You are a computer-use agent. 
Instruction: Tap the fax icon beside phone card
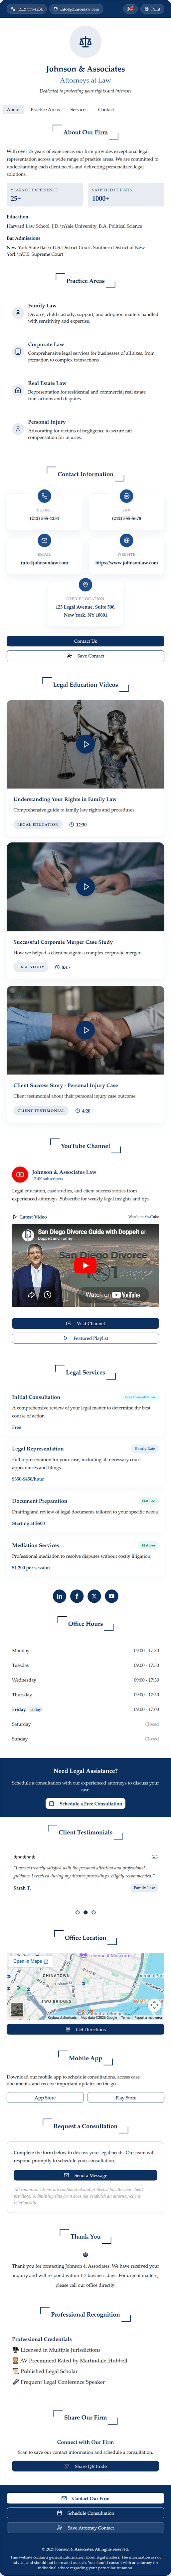pyautogui.click(x=126, y=496)
